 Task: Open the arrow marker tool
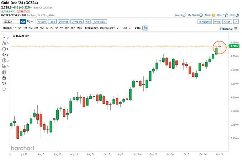[4, 55]
